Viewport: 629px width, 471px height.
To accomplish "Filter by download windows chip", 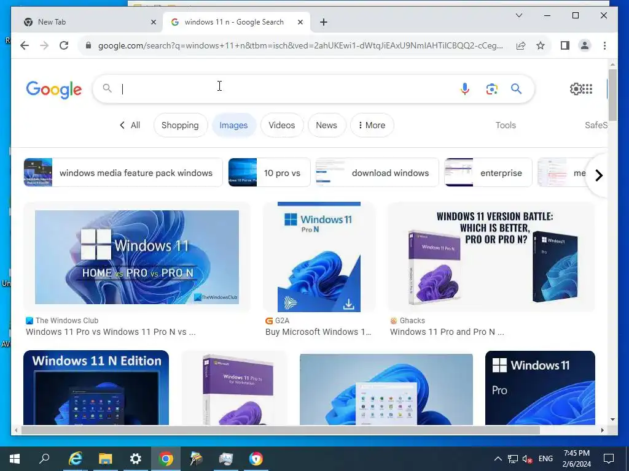I will tap(377, 172).
